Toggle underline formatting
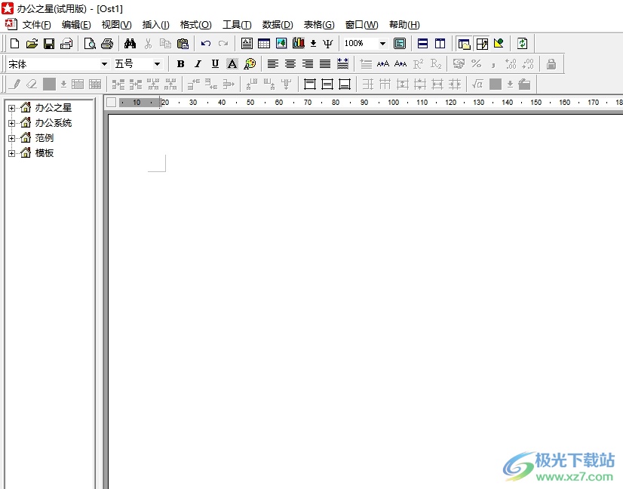 click(x=215, y=64)
